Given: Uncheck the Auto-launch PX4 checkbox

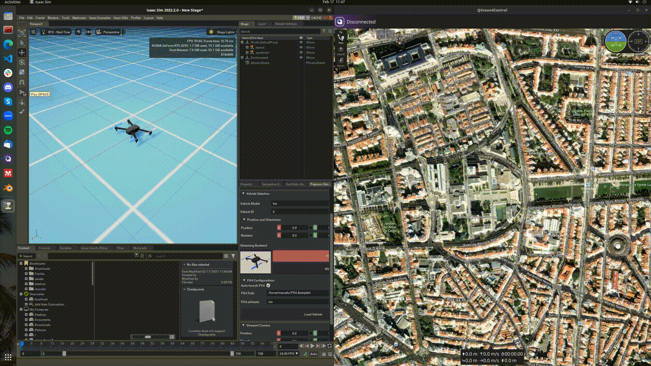Looking at the screenshot, I should 269,286.
